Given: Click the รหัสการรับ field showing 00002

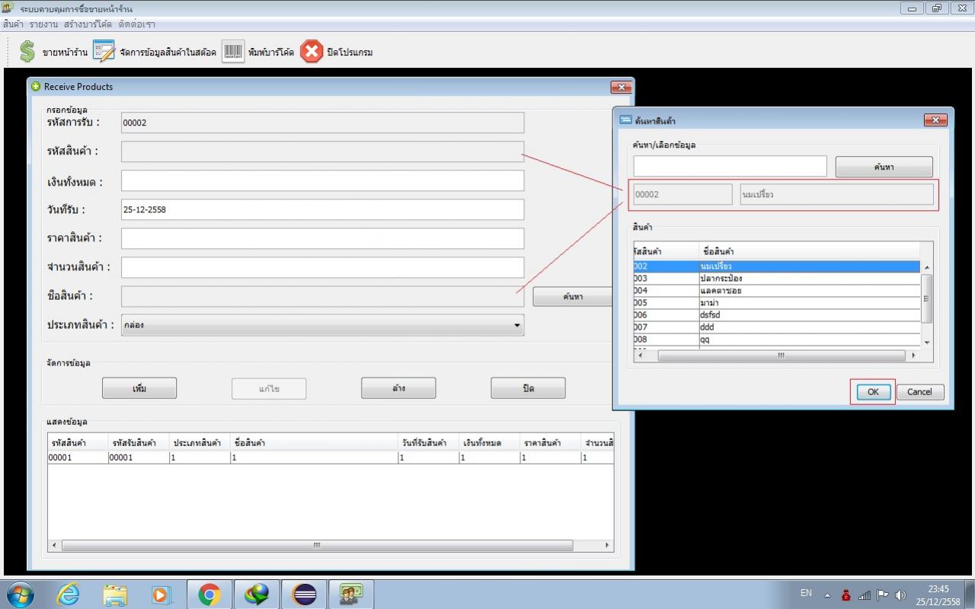Looking at the screenshot, I should [322, 123].
